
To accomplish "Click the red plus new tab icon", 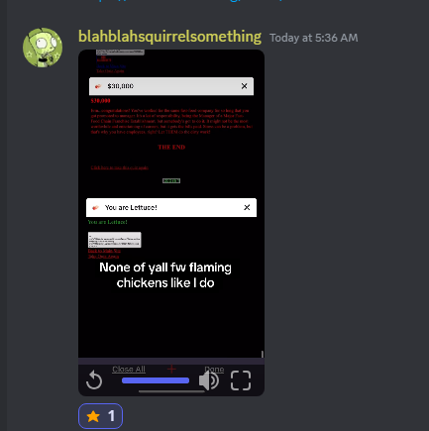I will click(171, 369).
